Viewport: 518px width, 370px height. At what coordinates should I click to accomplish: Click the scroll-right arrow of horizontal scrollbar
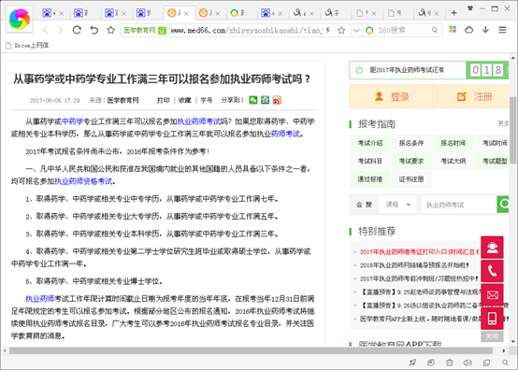pyautogui.click(x=504, y=350)
